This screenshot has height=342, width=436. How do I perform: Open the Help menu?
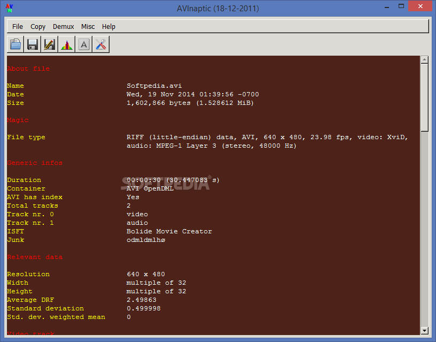tap(108, 26)
